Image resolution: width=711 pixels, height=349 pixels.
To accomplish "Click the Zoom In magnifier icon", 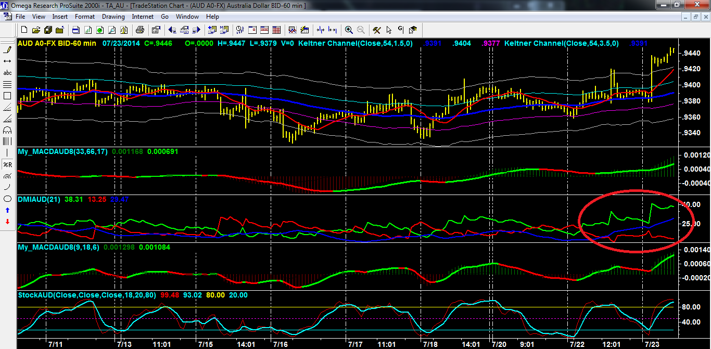I will (x=349, y=30).
